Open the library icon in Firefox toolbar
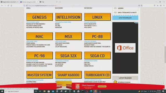Screen dimensions: 166x93 click(158, 6)
